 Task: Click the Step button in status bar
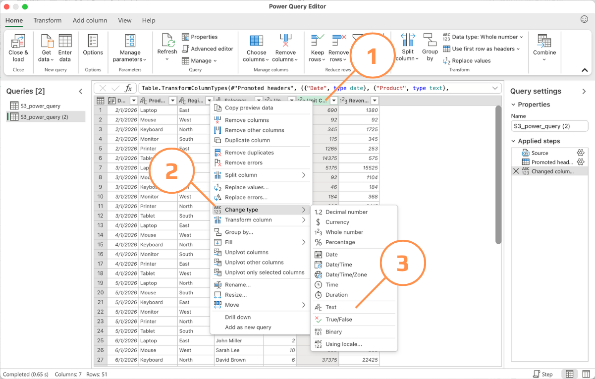[543, 374]
